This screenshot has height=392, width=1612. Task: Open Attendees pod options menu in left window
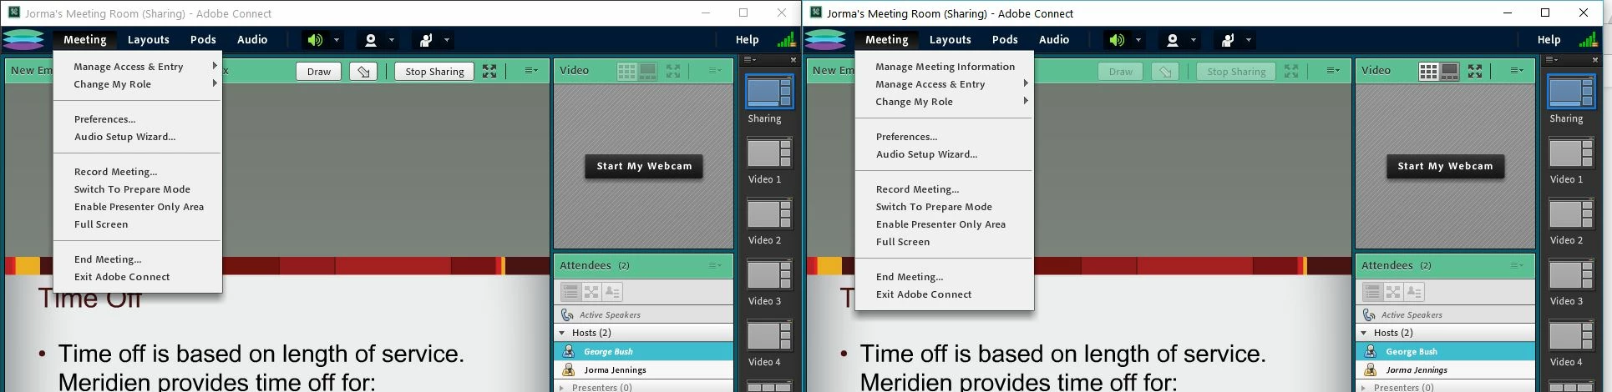pos(715,265)
